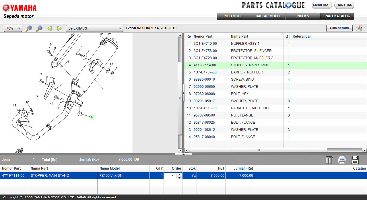The height and width of the screenshot is (200, 367).
Task: Click the parts table horizontal scrollbar thumb
Action: [x=258, y=150]
